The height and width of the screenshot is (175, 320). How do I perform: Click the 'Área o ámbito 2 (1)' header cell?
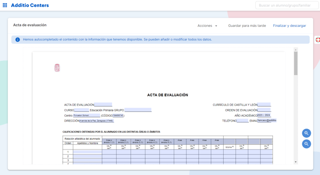[123, 142]
